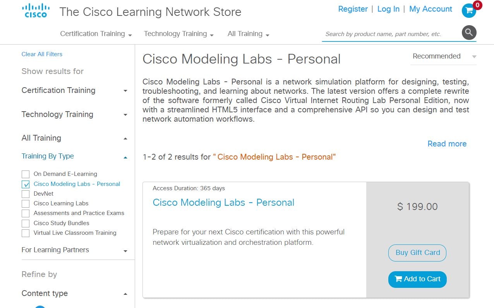Collapse the Content type section arrow
The image size is (494, 308).
(x=125, y=294)
